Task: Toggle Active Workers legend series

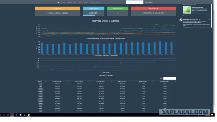Action: click(x=105, y=72)
